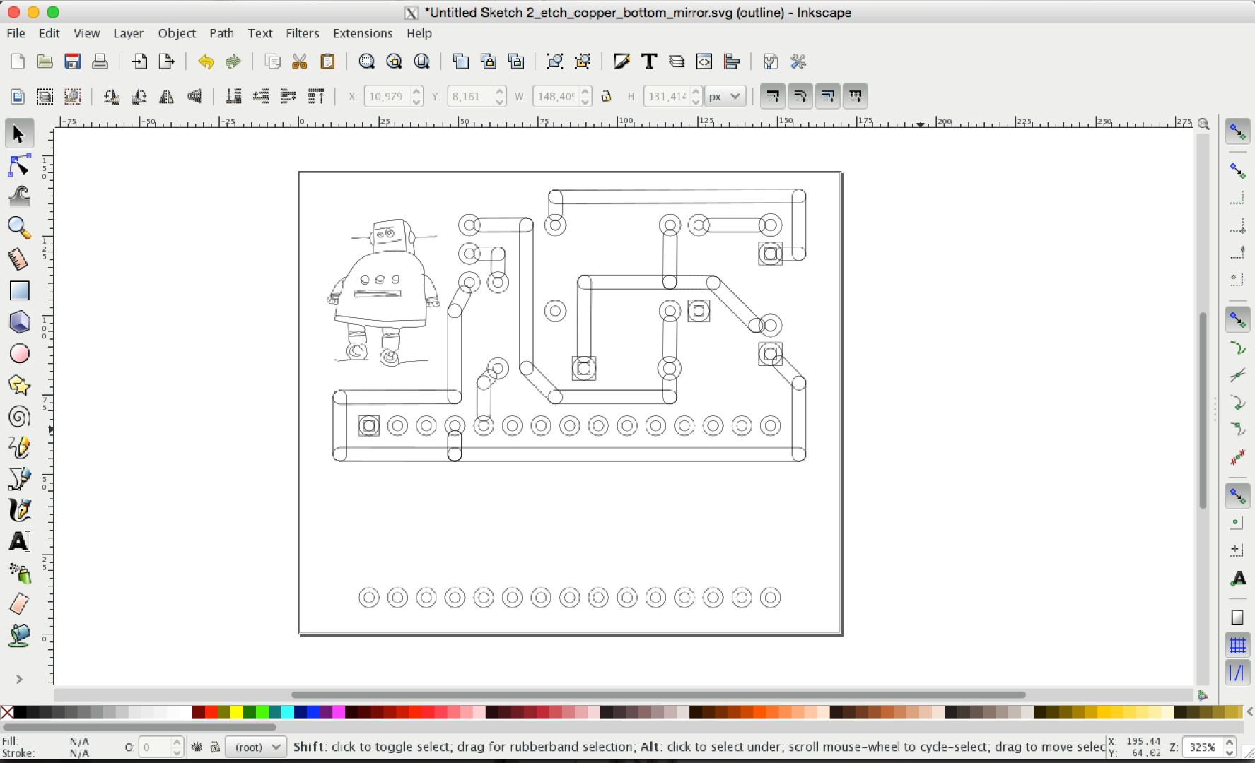Open the Text and Font dialog
The image size is (1255, 763).
(648, 61)
